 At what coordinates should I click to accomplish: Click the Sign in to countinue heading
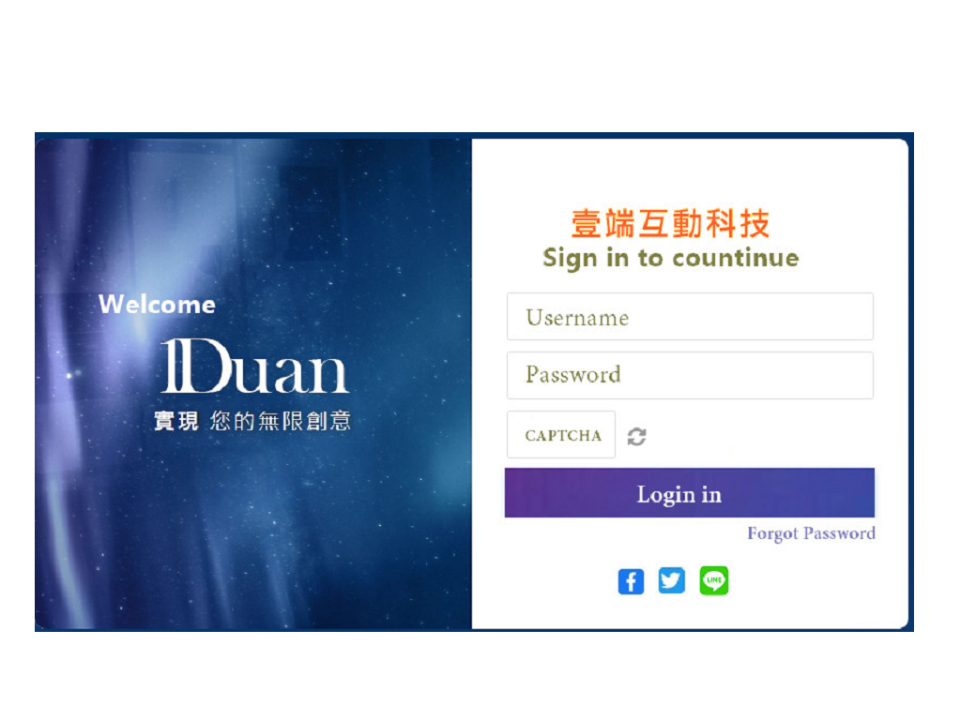tap(670, 259)
